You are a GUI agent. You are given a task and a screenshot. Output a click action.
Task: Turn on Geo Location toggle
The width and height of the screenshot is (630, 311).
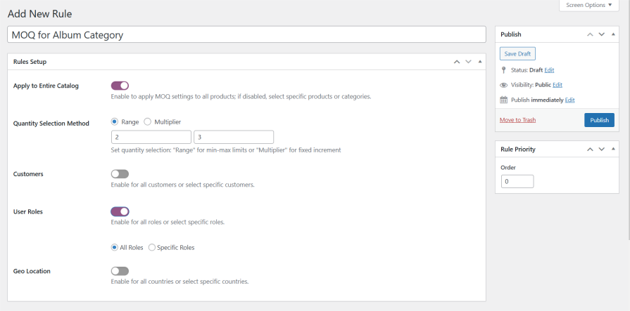(120, 271)
